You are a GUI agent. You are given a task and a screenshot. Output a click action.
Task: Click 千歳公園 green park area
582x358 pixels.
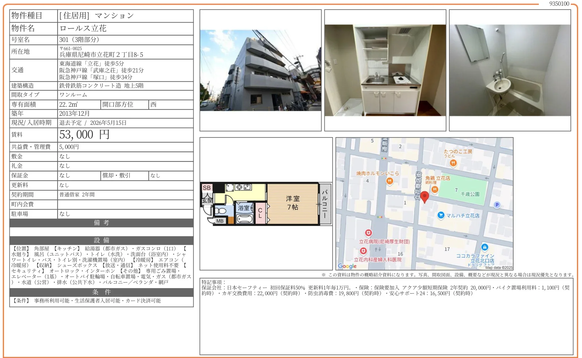pos(467,190)
